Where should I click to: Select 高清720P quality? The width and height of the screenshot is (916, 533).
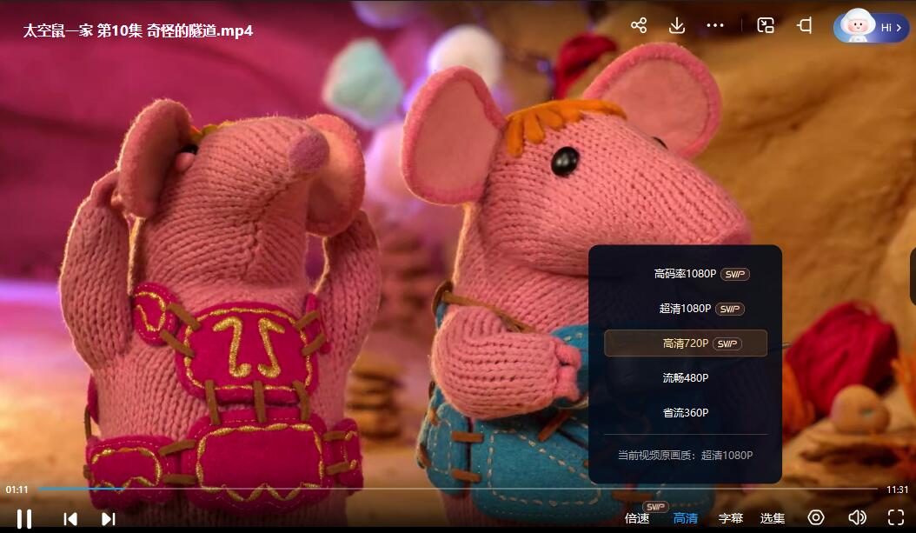(685, 343)
